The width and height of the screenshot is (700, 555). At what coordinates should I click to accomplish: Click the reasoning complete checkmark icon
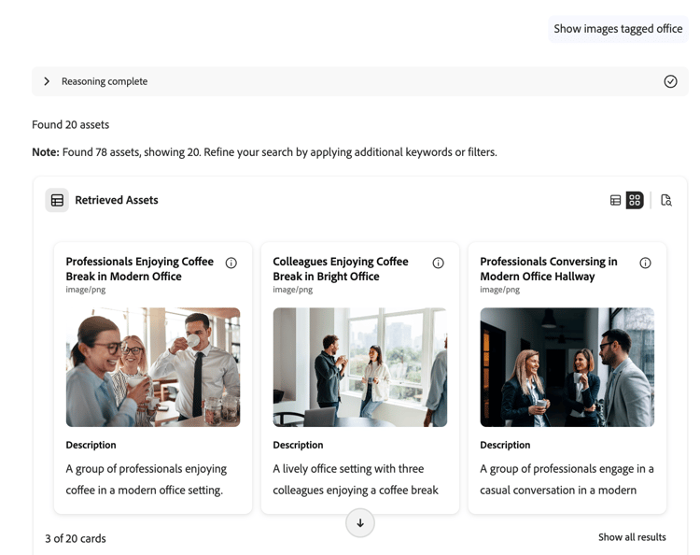tap(670, 81)
